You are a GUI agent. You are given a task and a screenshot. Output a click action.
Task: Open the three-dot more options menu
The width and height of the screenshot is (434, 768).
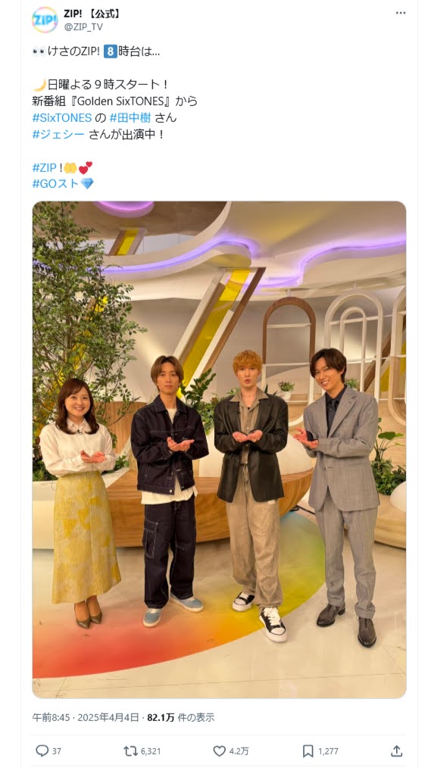(x=401, y=13)
